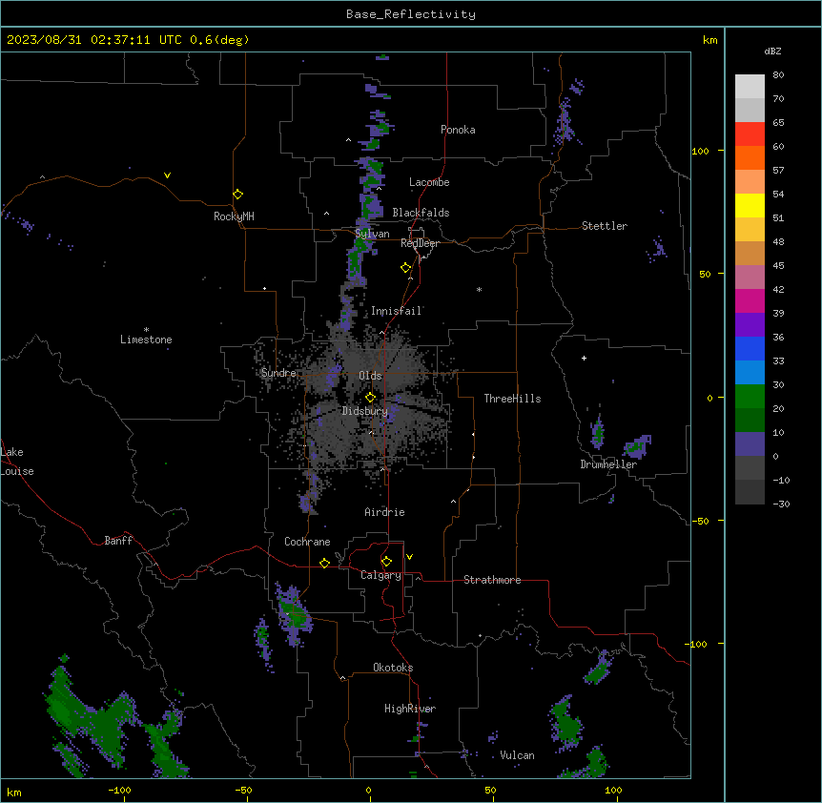Click the Cochrane label

tap(307, 542)
